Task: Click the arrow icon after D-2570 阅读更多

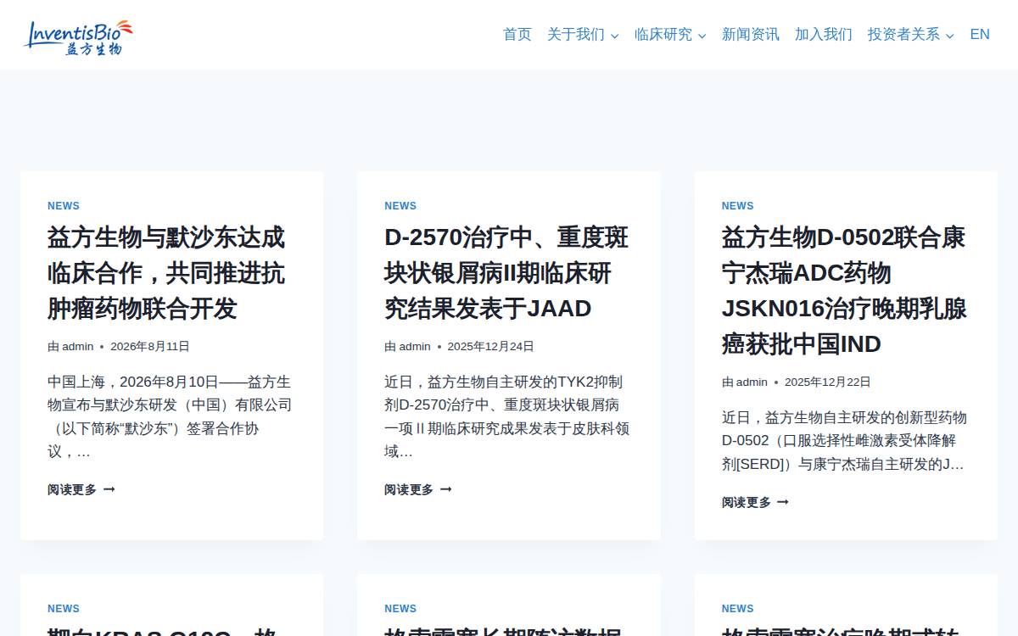Action: 445,489
